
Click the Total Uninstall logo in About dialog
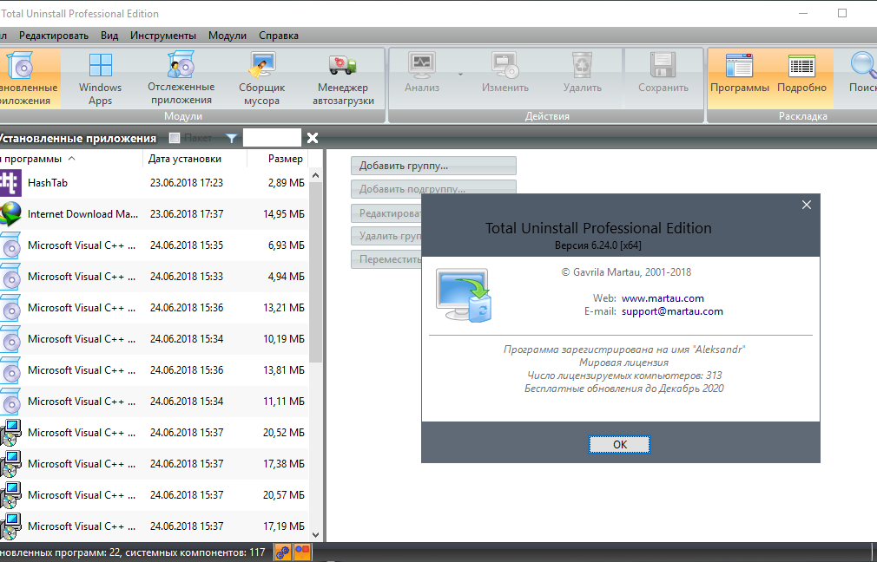(464, 295)
